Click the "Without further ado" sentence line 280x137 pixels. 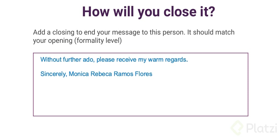tap(114, 59)
